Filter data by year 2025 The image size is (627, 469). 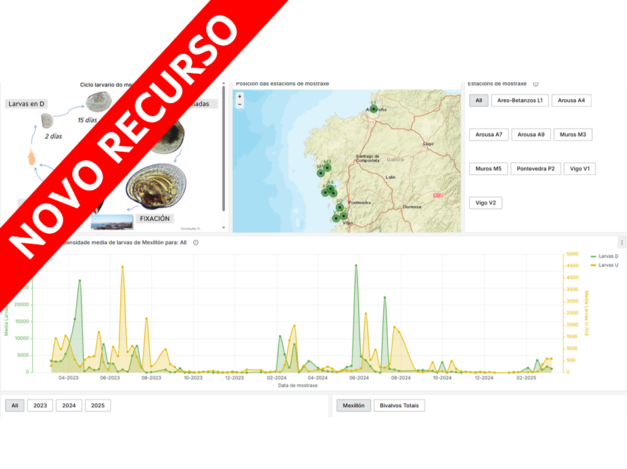(x=97, y=406)
